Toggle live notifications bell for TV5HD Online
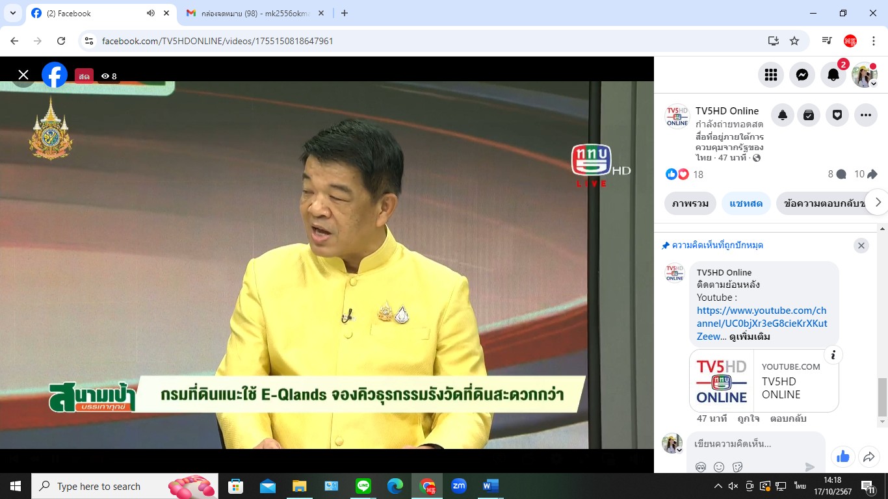 [783, 115]
